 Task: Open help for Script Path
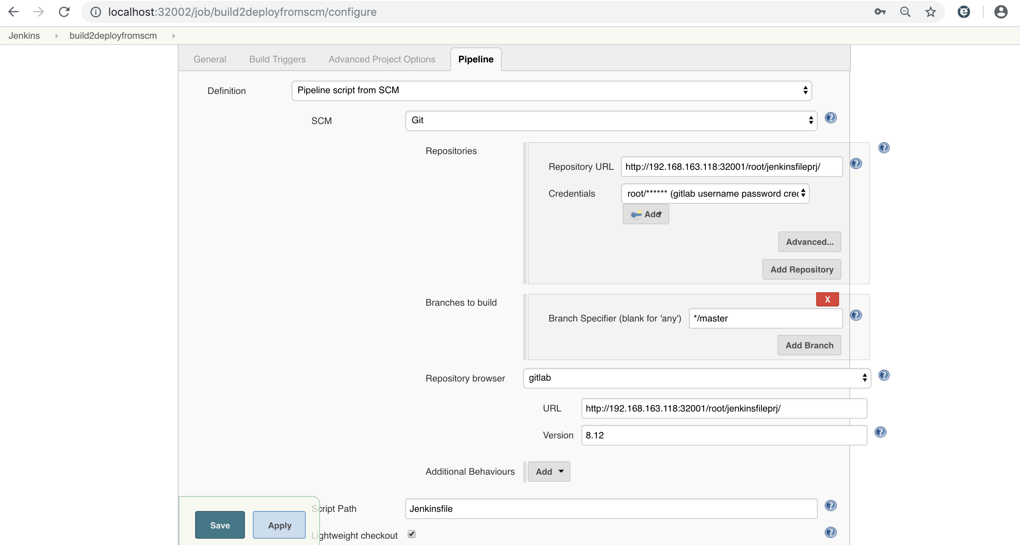[830, 506]
